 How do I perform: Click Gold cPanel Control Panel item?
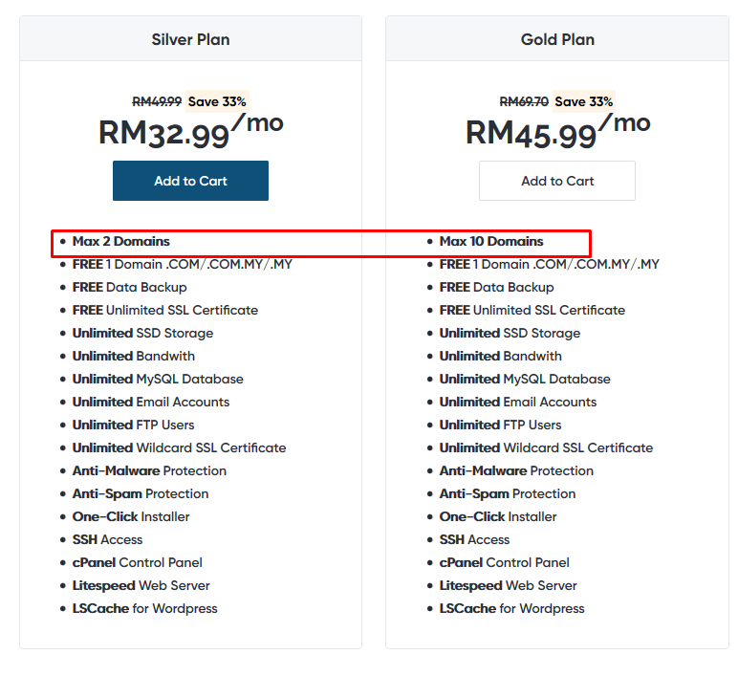click(504, 562)
